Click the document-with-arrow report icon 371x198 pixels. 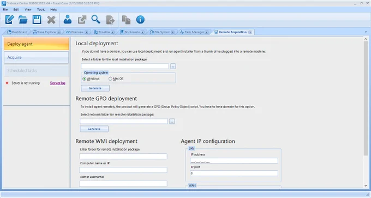click(x=110, y=20)
